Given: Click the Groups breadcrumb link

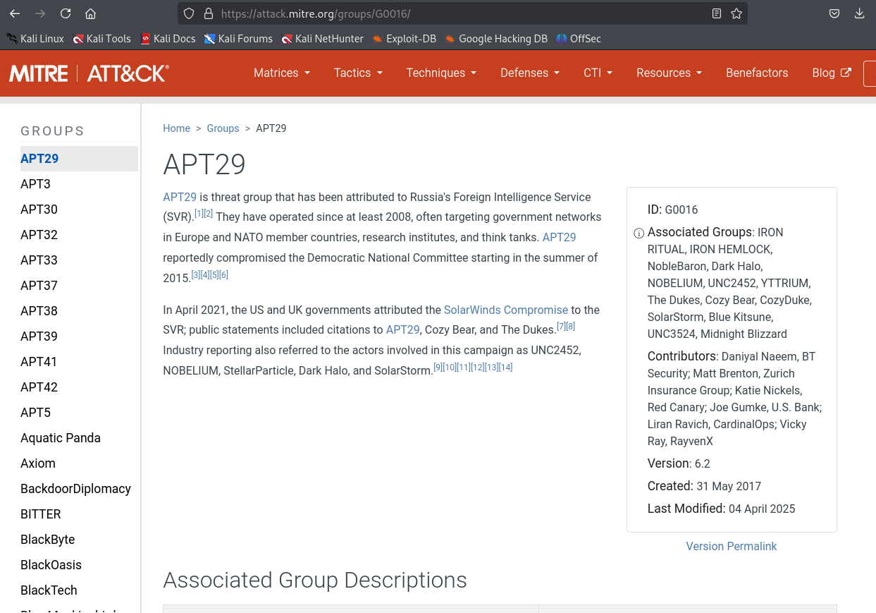Looking at the screenshot, I should point(223,128).
